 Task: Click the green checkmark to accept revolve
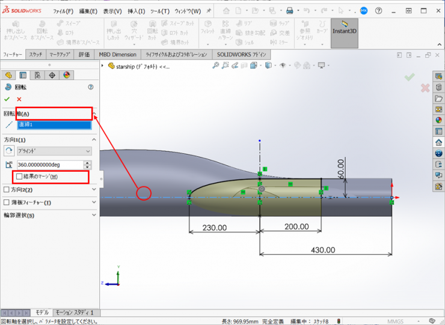7,99
